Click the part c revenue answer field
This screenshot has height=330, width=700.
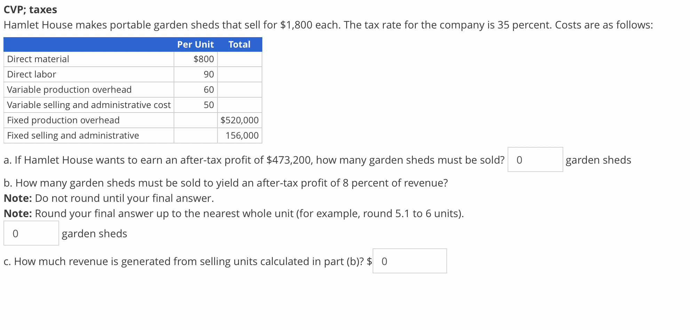(x=409, y=261)
